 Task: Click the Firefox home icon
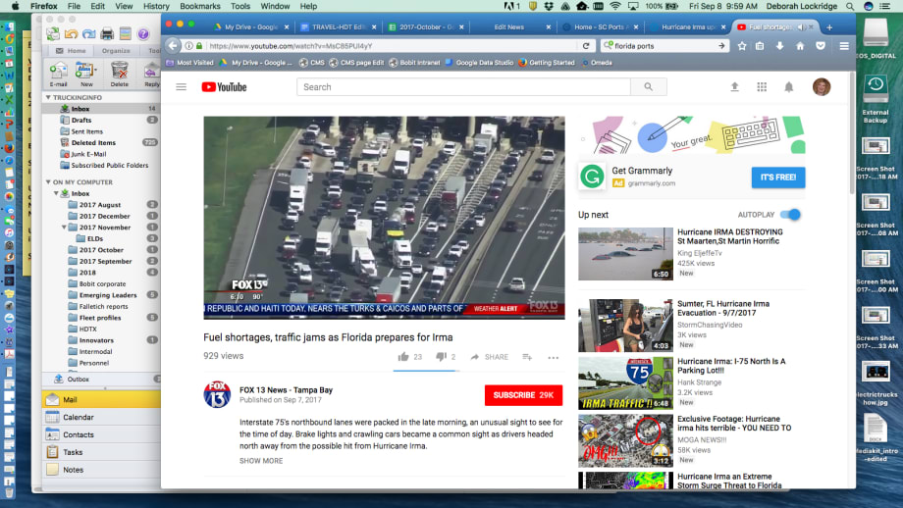click(x=800, y=46)
